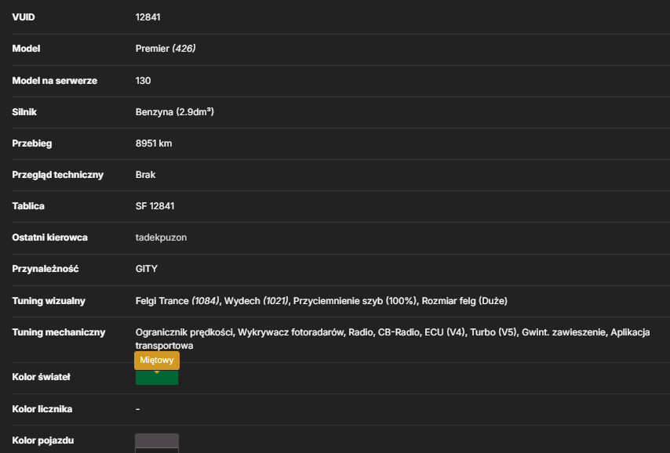The height and width of the screenshot is (453, 670).
Task: Select the 8951 km mileage value
Action: [154, 143]
